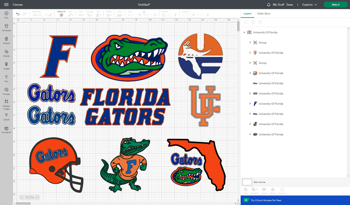
Task: Open the Monogram tool
Action: pos(6,130)
